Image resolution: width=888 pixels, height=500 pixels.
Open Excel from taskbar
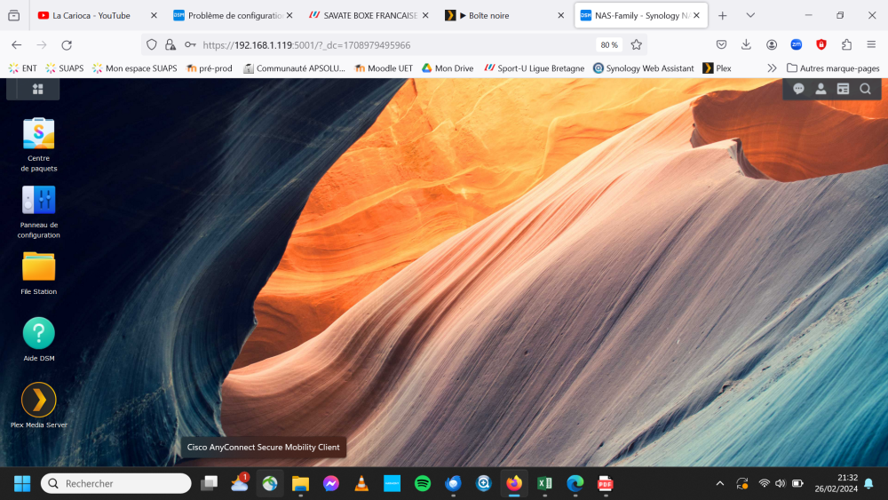544,484
